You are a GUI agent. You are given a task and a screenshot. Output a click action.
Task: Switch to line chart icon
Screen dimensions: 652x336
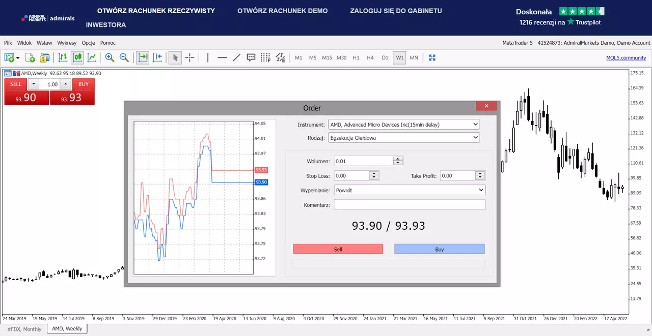tap(92, 57)
